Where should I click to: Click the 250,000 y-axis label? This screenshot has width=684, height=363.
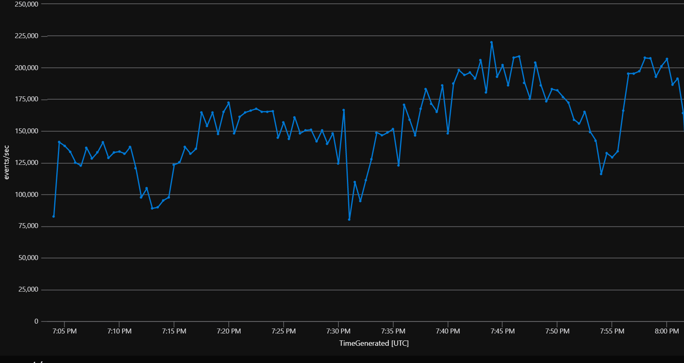point(27,4)
